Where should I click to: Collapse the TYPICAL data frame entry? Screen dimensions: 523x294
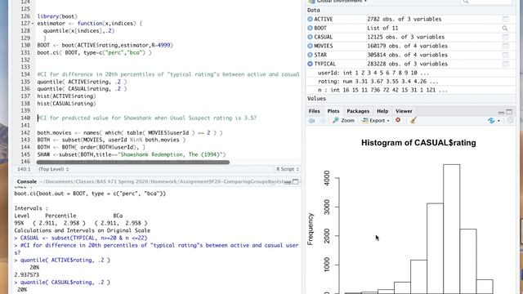[310, 64]
